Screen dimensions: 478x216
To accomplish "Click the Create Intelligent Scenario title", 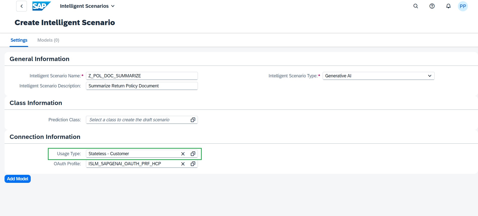I will click(x=65, y=23).
